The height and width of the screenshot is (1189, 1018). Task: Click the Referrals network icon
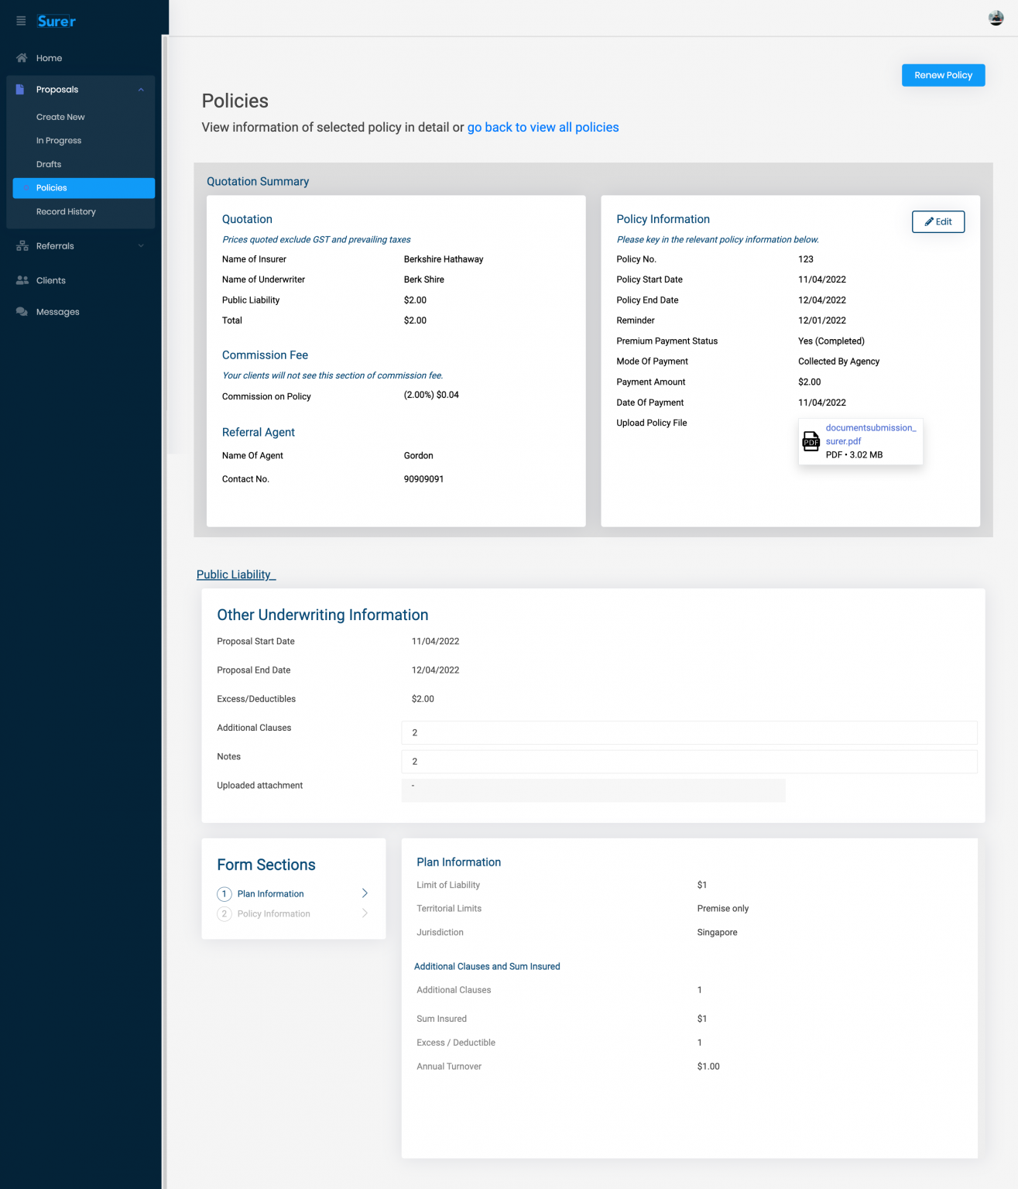[22, 246]
